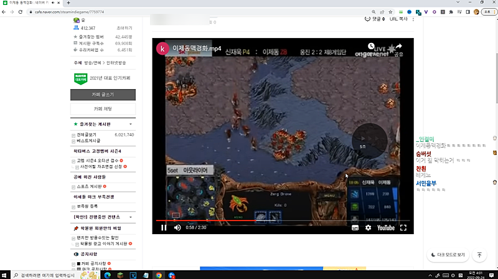Bookmark this page with star
498x279 pixels.
point(390,12)
